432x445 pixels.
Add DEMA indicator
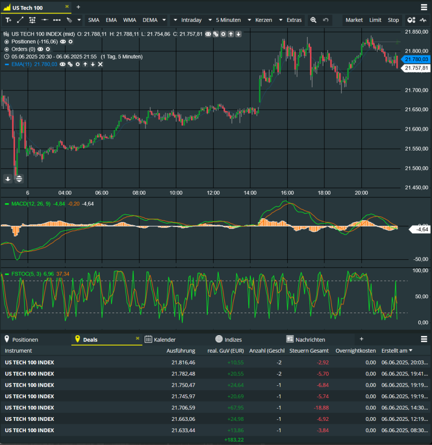pyautogui.click(x=150, y=20)
